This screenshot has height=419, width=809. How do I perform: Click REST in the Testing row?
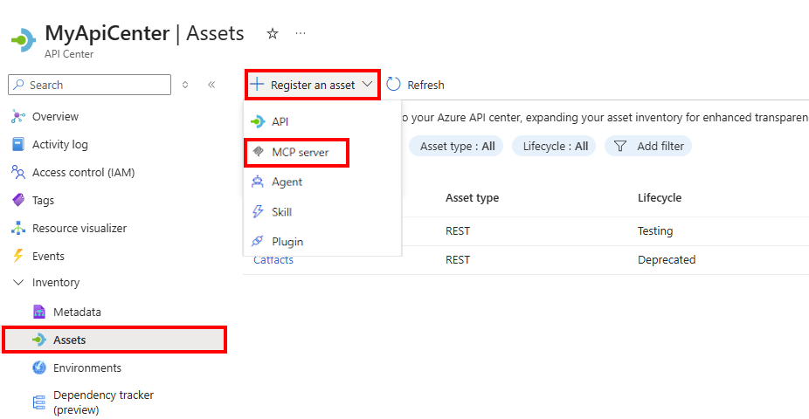[458, 231]
